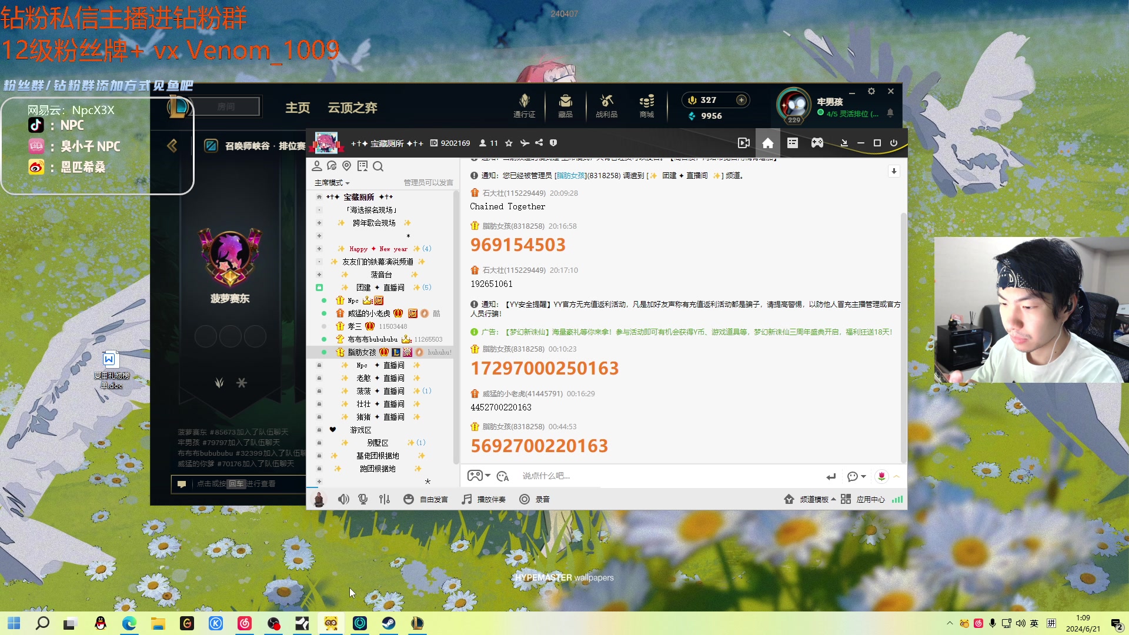Click League lobby chat input box
This screenshot has width=1129, height=635.
point(238,484)
